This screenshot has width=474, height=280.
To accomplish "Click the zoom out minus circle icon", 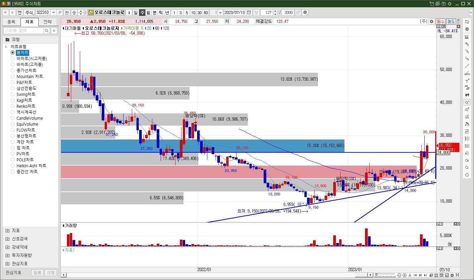I will (399, 275).
